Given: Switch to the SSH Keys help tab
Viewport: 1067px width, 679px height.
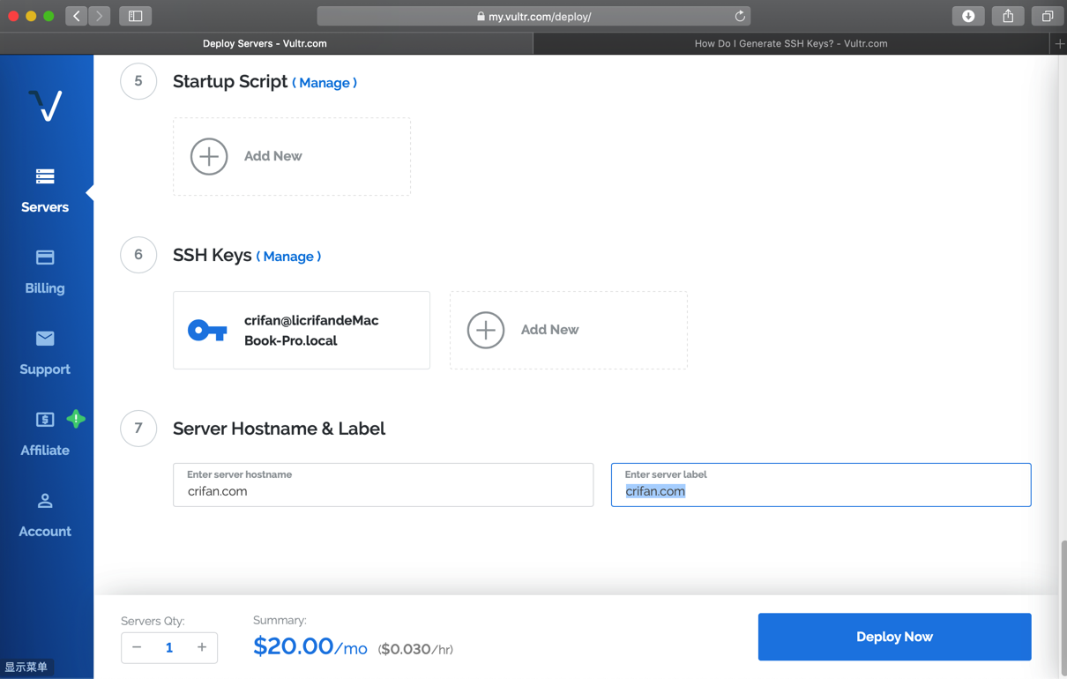Looking at the screenshot, I should 791,43.
